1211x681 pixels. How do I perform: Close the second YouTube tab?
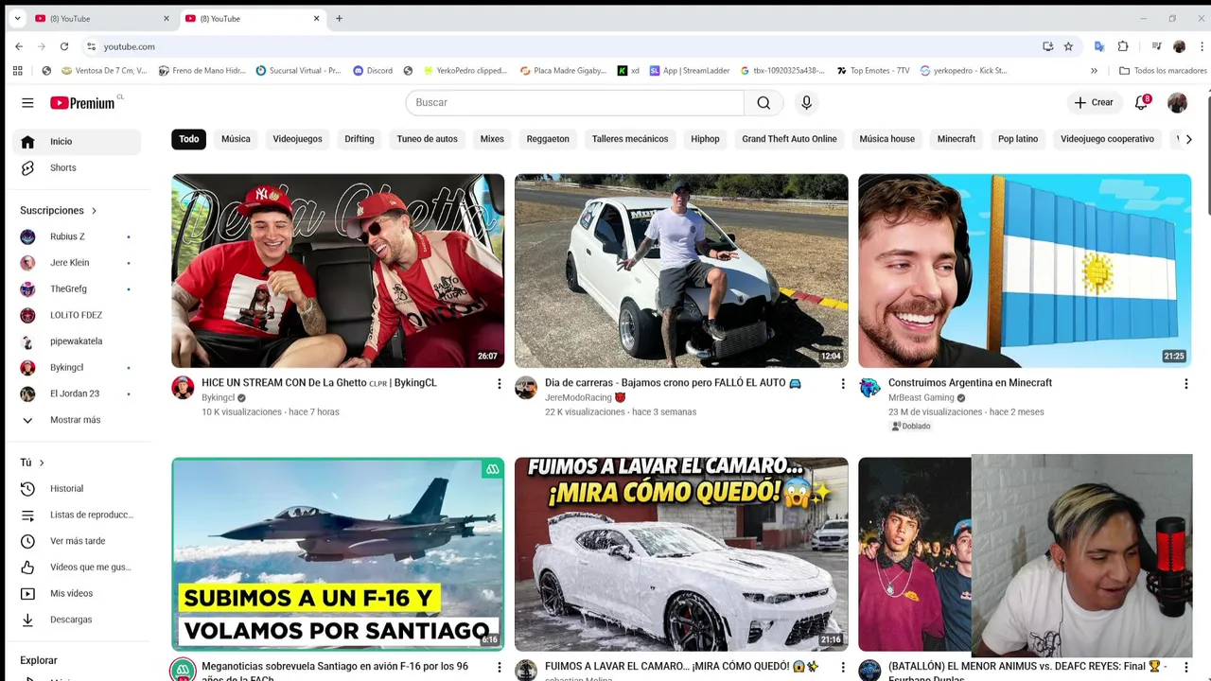(316, 18)
